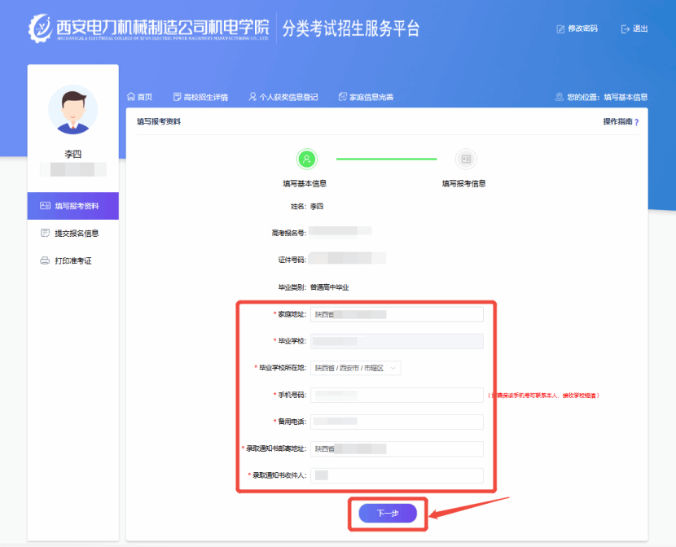Switch to 个人获奖信息登记 tab
This screenshot has height=547, width=676.
point(283,97)
